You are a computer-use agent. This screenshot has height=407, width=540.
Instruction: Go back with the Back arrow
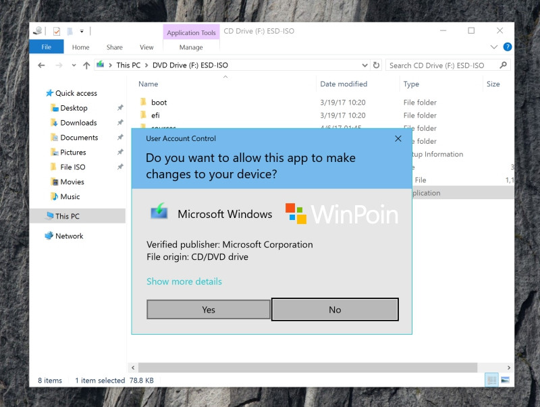click(x=41, y=65)
